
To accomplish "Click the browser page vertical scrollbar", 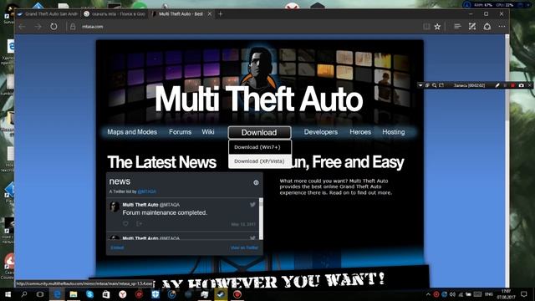I will [x=507, y=161].
